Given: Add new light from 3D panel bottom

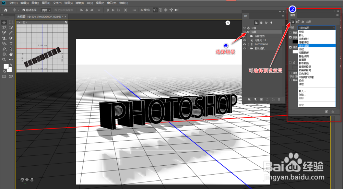Looking at the screenshot, I should click(255, 99).
